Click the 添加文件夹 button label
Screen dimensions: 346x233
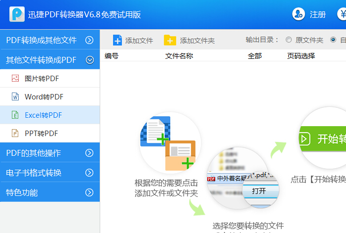tap(197, 41)
